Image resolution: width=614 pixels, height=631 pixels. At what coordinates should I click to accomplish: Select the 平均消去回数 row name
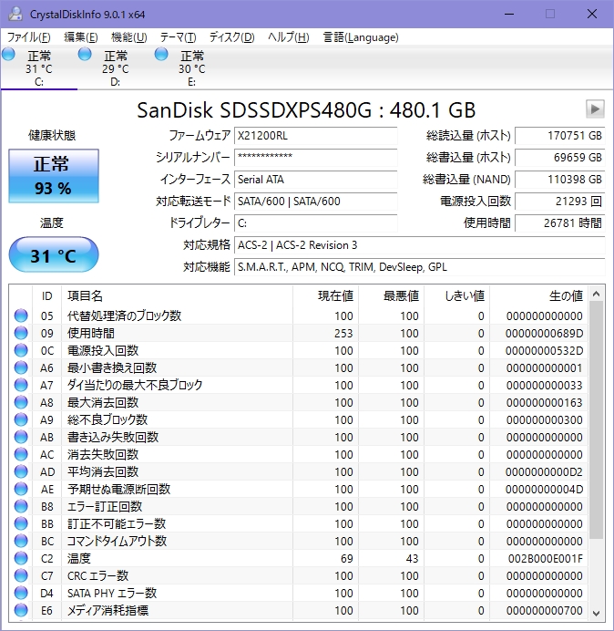pos(103,471)
